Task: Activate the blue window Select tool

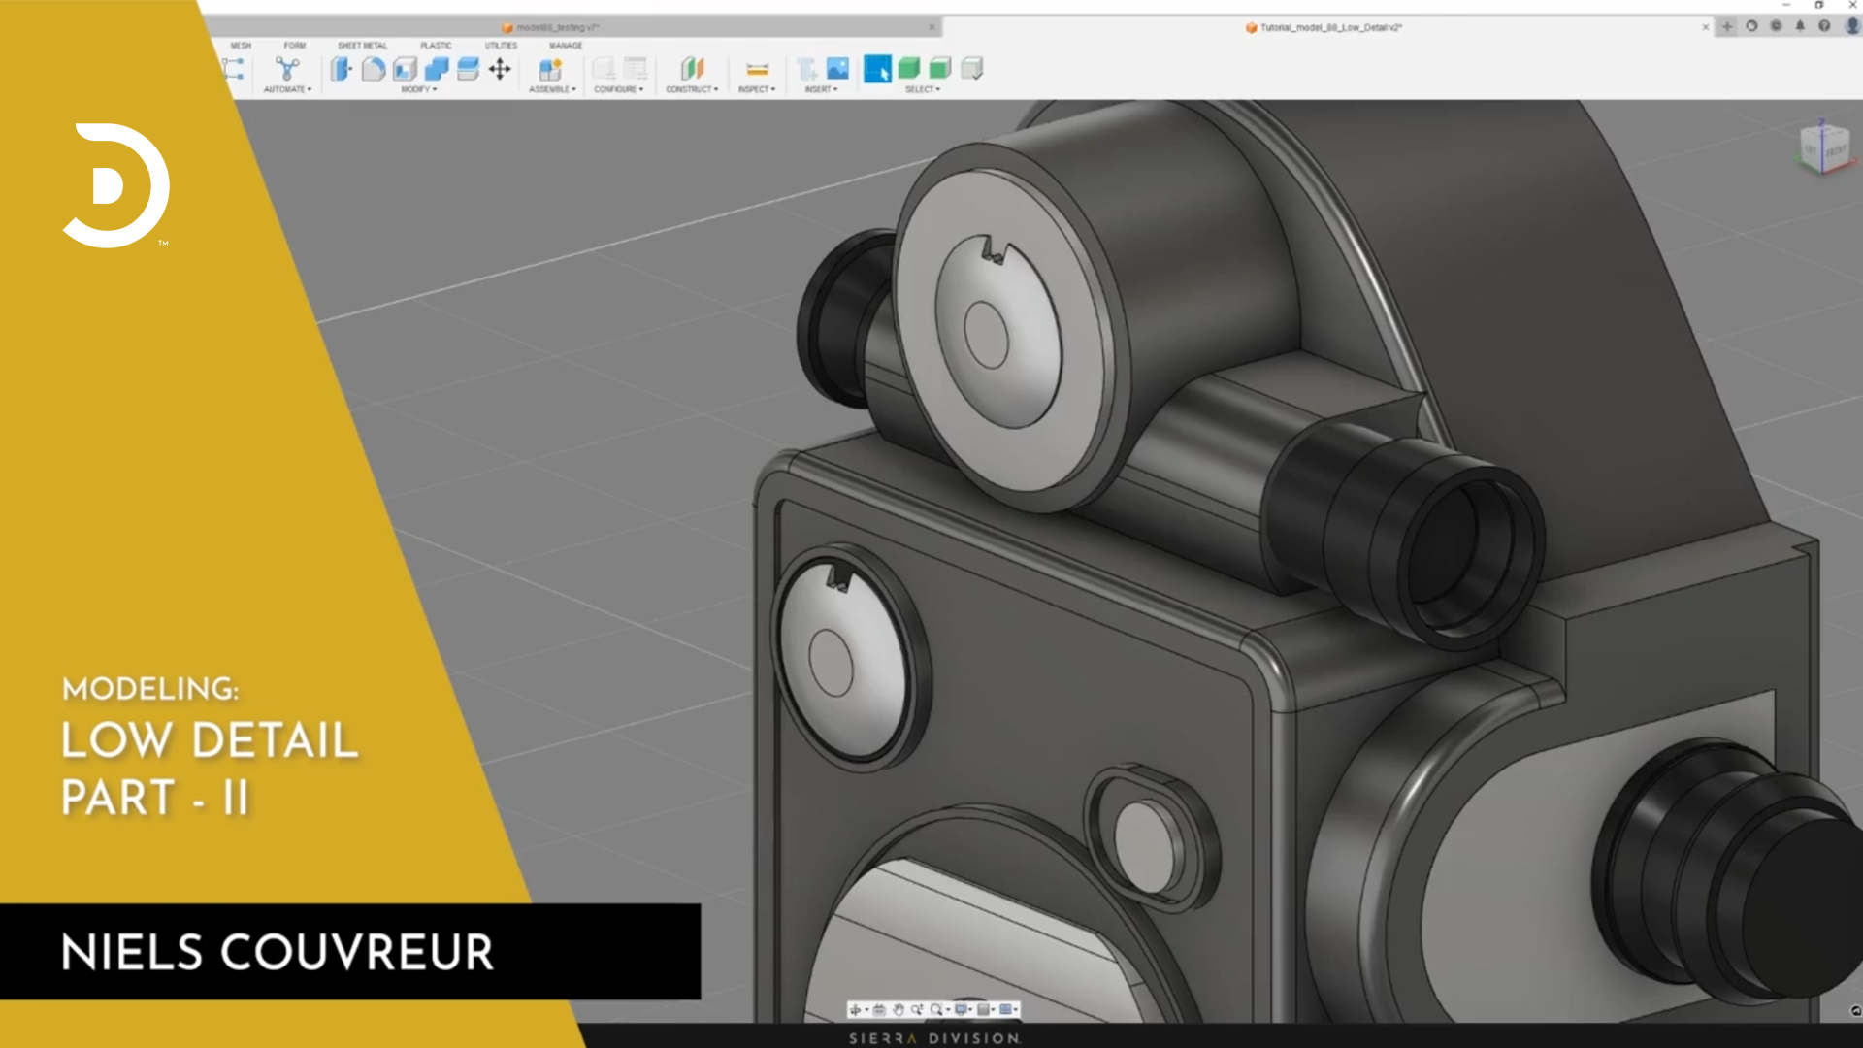Action: point(877,69)
